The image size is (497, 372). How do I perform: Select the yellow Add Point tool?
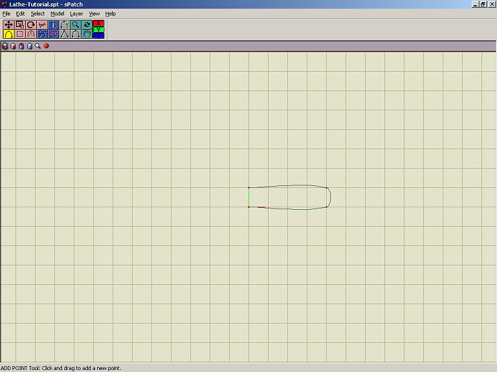8,34
